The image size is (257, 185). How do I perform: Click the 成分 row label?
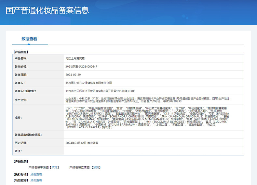pyautogui.click(x=18, y=118)
